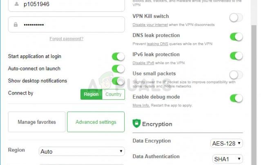
Task: Disable Auto-connect on launch switch
Action: (x=118, y=68)
